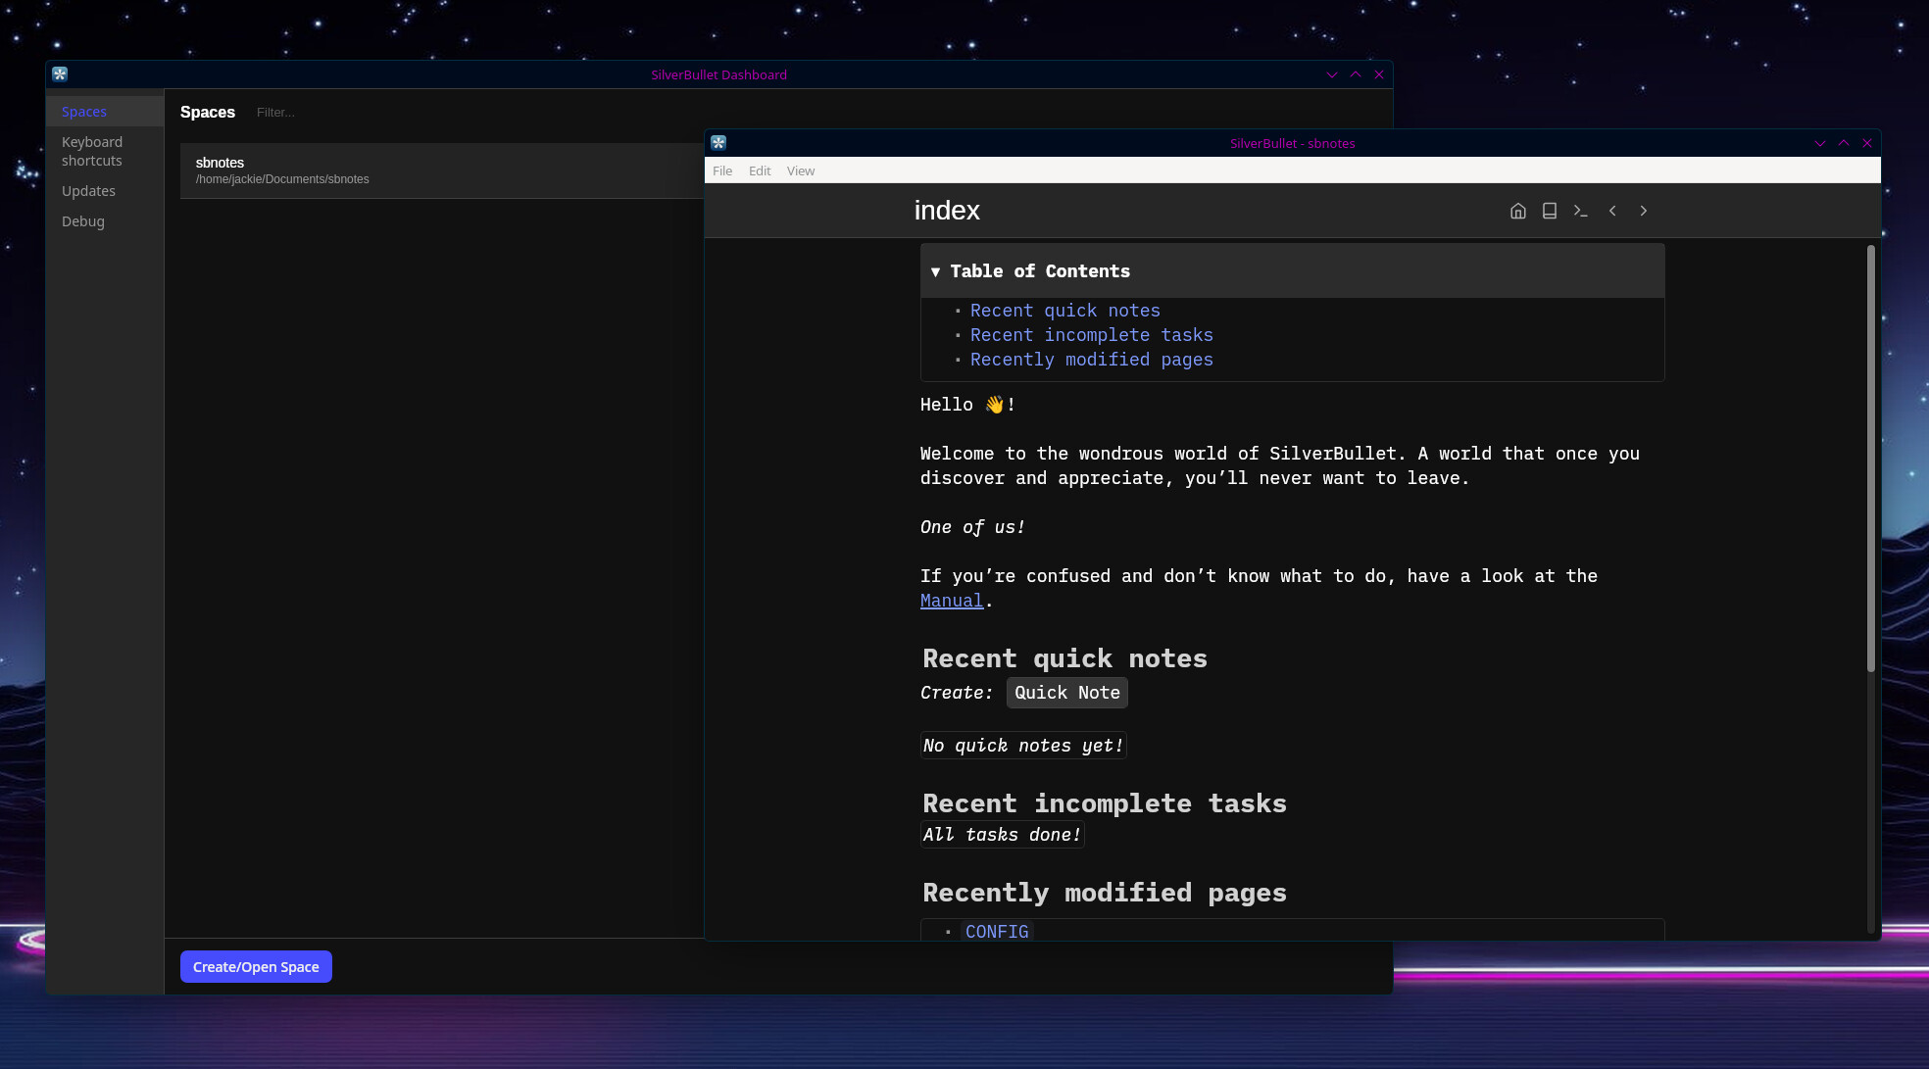Go forward using right arrow icon
Image resolution: width=1929 pixels, height=1069 pixels.
(x=1644, y=211)
